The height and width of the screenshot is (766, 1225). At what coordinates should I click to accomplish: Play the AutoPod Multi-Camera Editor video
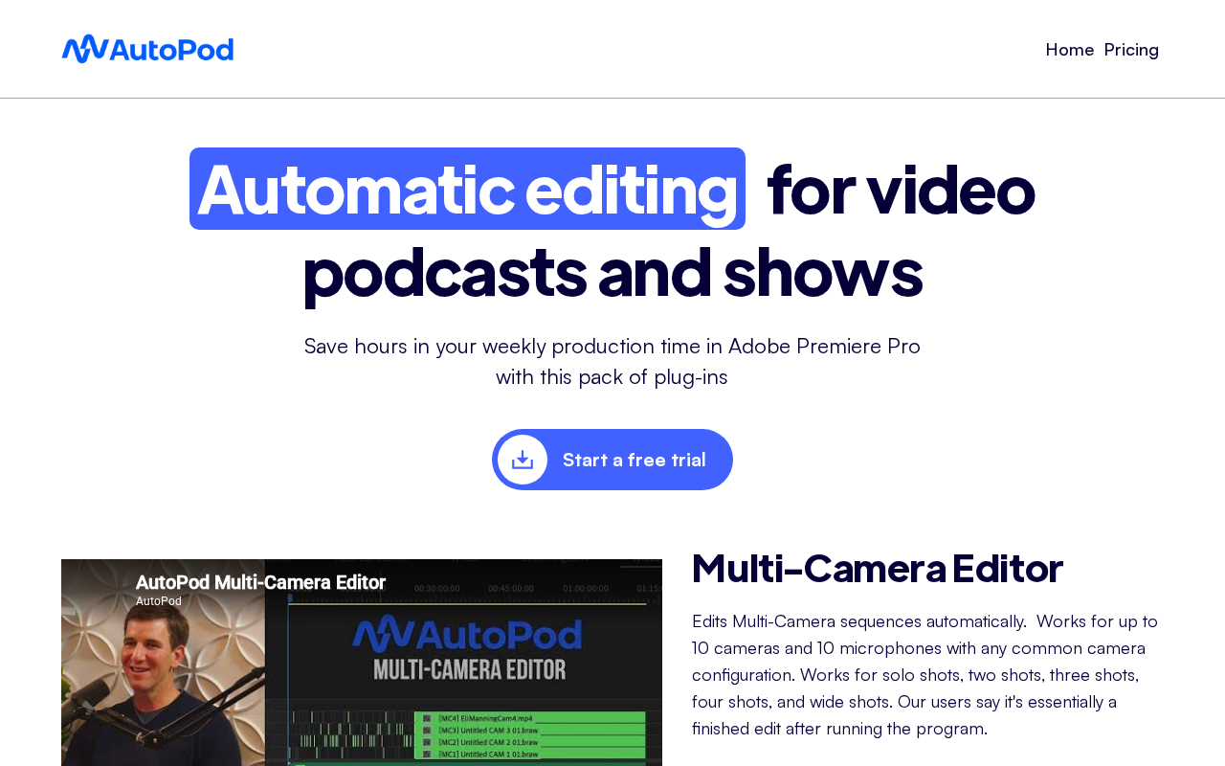point(362,663)
